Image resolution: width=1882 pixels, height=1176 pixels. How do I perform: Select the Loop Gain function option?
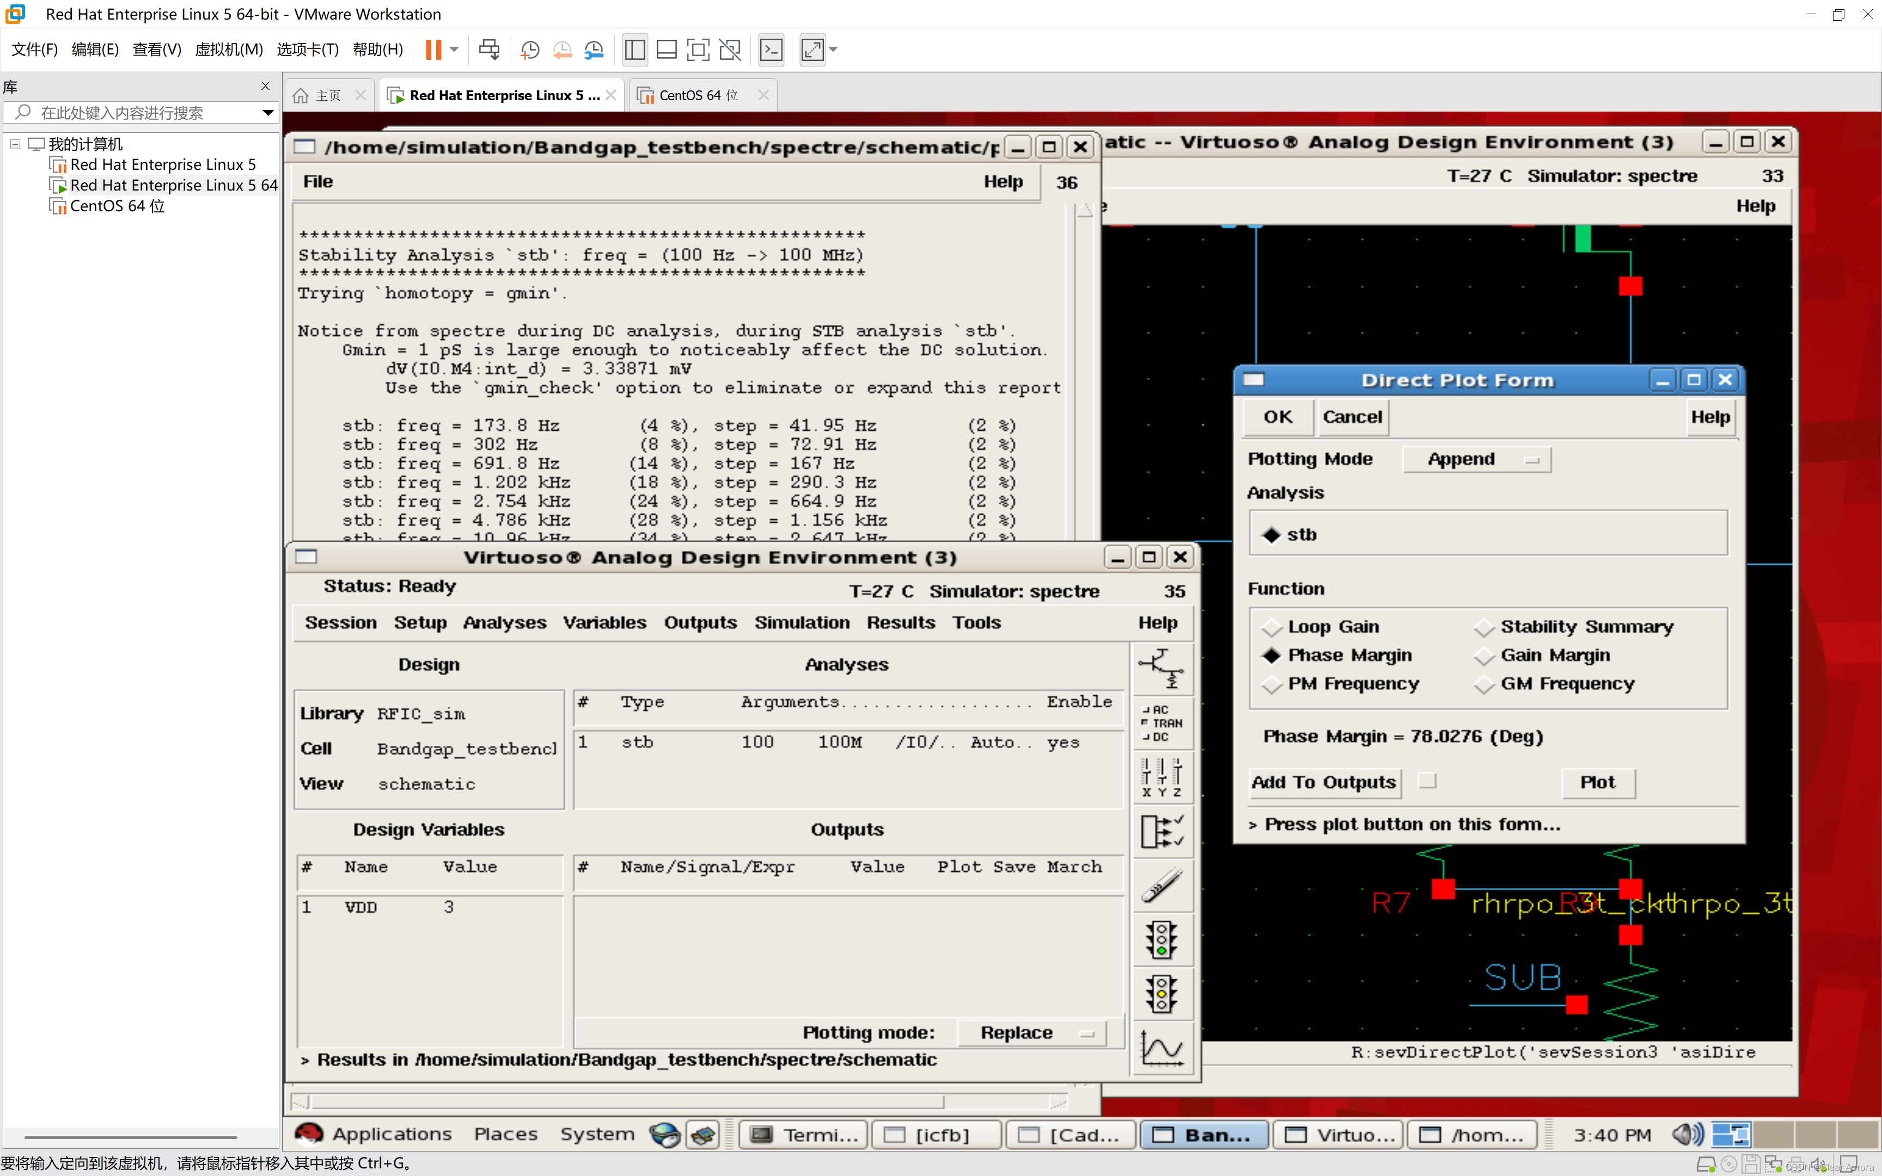(1272, 627)
